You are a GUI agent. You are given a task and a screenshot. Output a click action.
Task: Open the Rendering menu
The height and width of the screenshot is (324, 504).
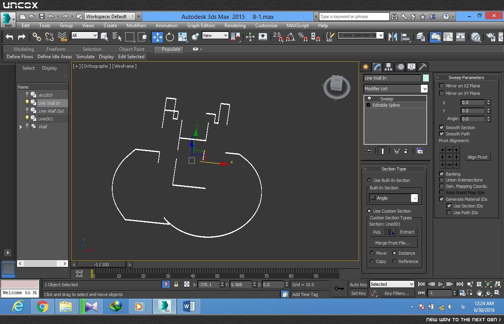(235, 26)
